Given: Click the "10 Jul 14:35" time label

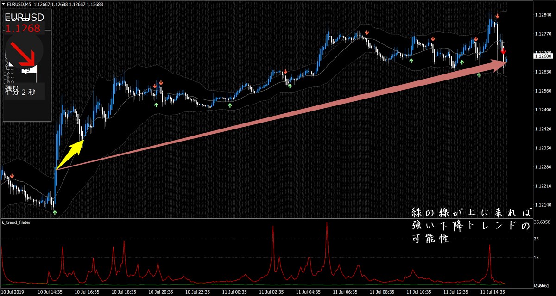Looking at the screenshot, I should [50, 292].
